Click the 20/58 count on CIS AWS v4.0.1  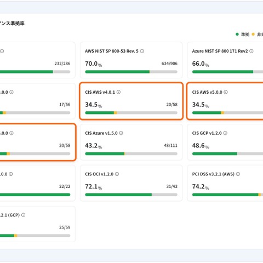pos(171,105)
